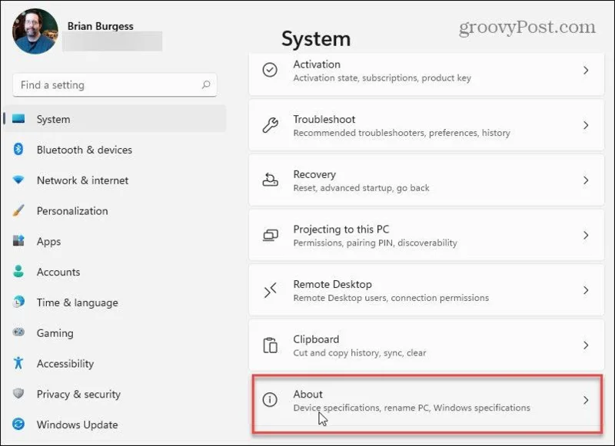
Task: Click the Windows Update sync icon
Action: pos(18,424)
